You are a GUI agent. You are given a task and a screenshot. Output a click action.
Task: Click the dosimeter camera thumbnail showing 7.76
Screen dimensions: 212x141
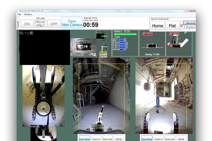(83, 47)
